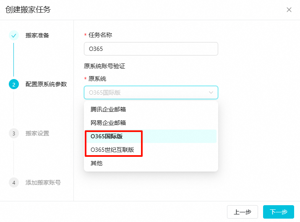Click the 原系统 combo box field
The image size is (300, 222).
[151, 92]
